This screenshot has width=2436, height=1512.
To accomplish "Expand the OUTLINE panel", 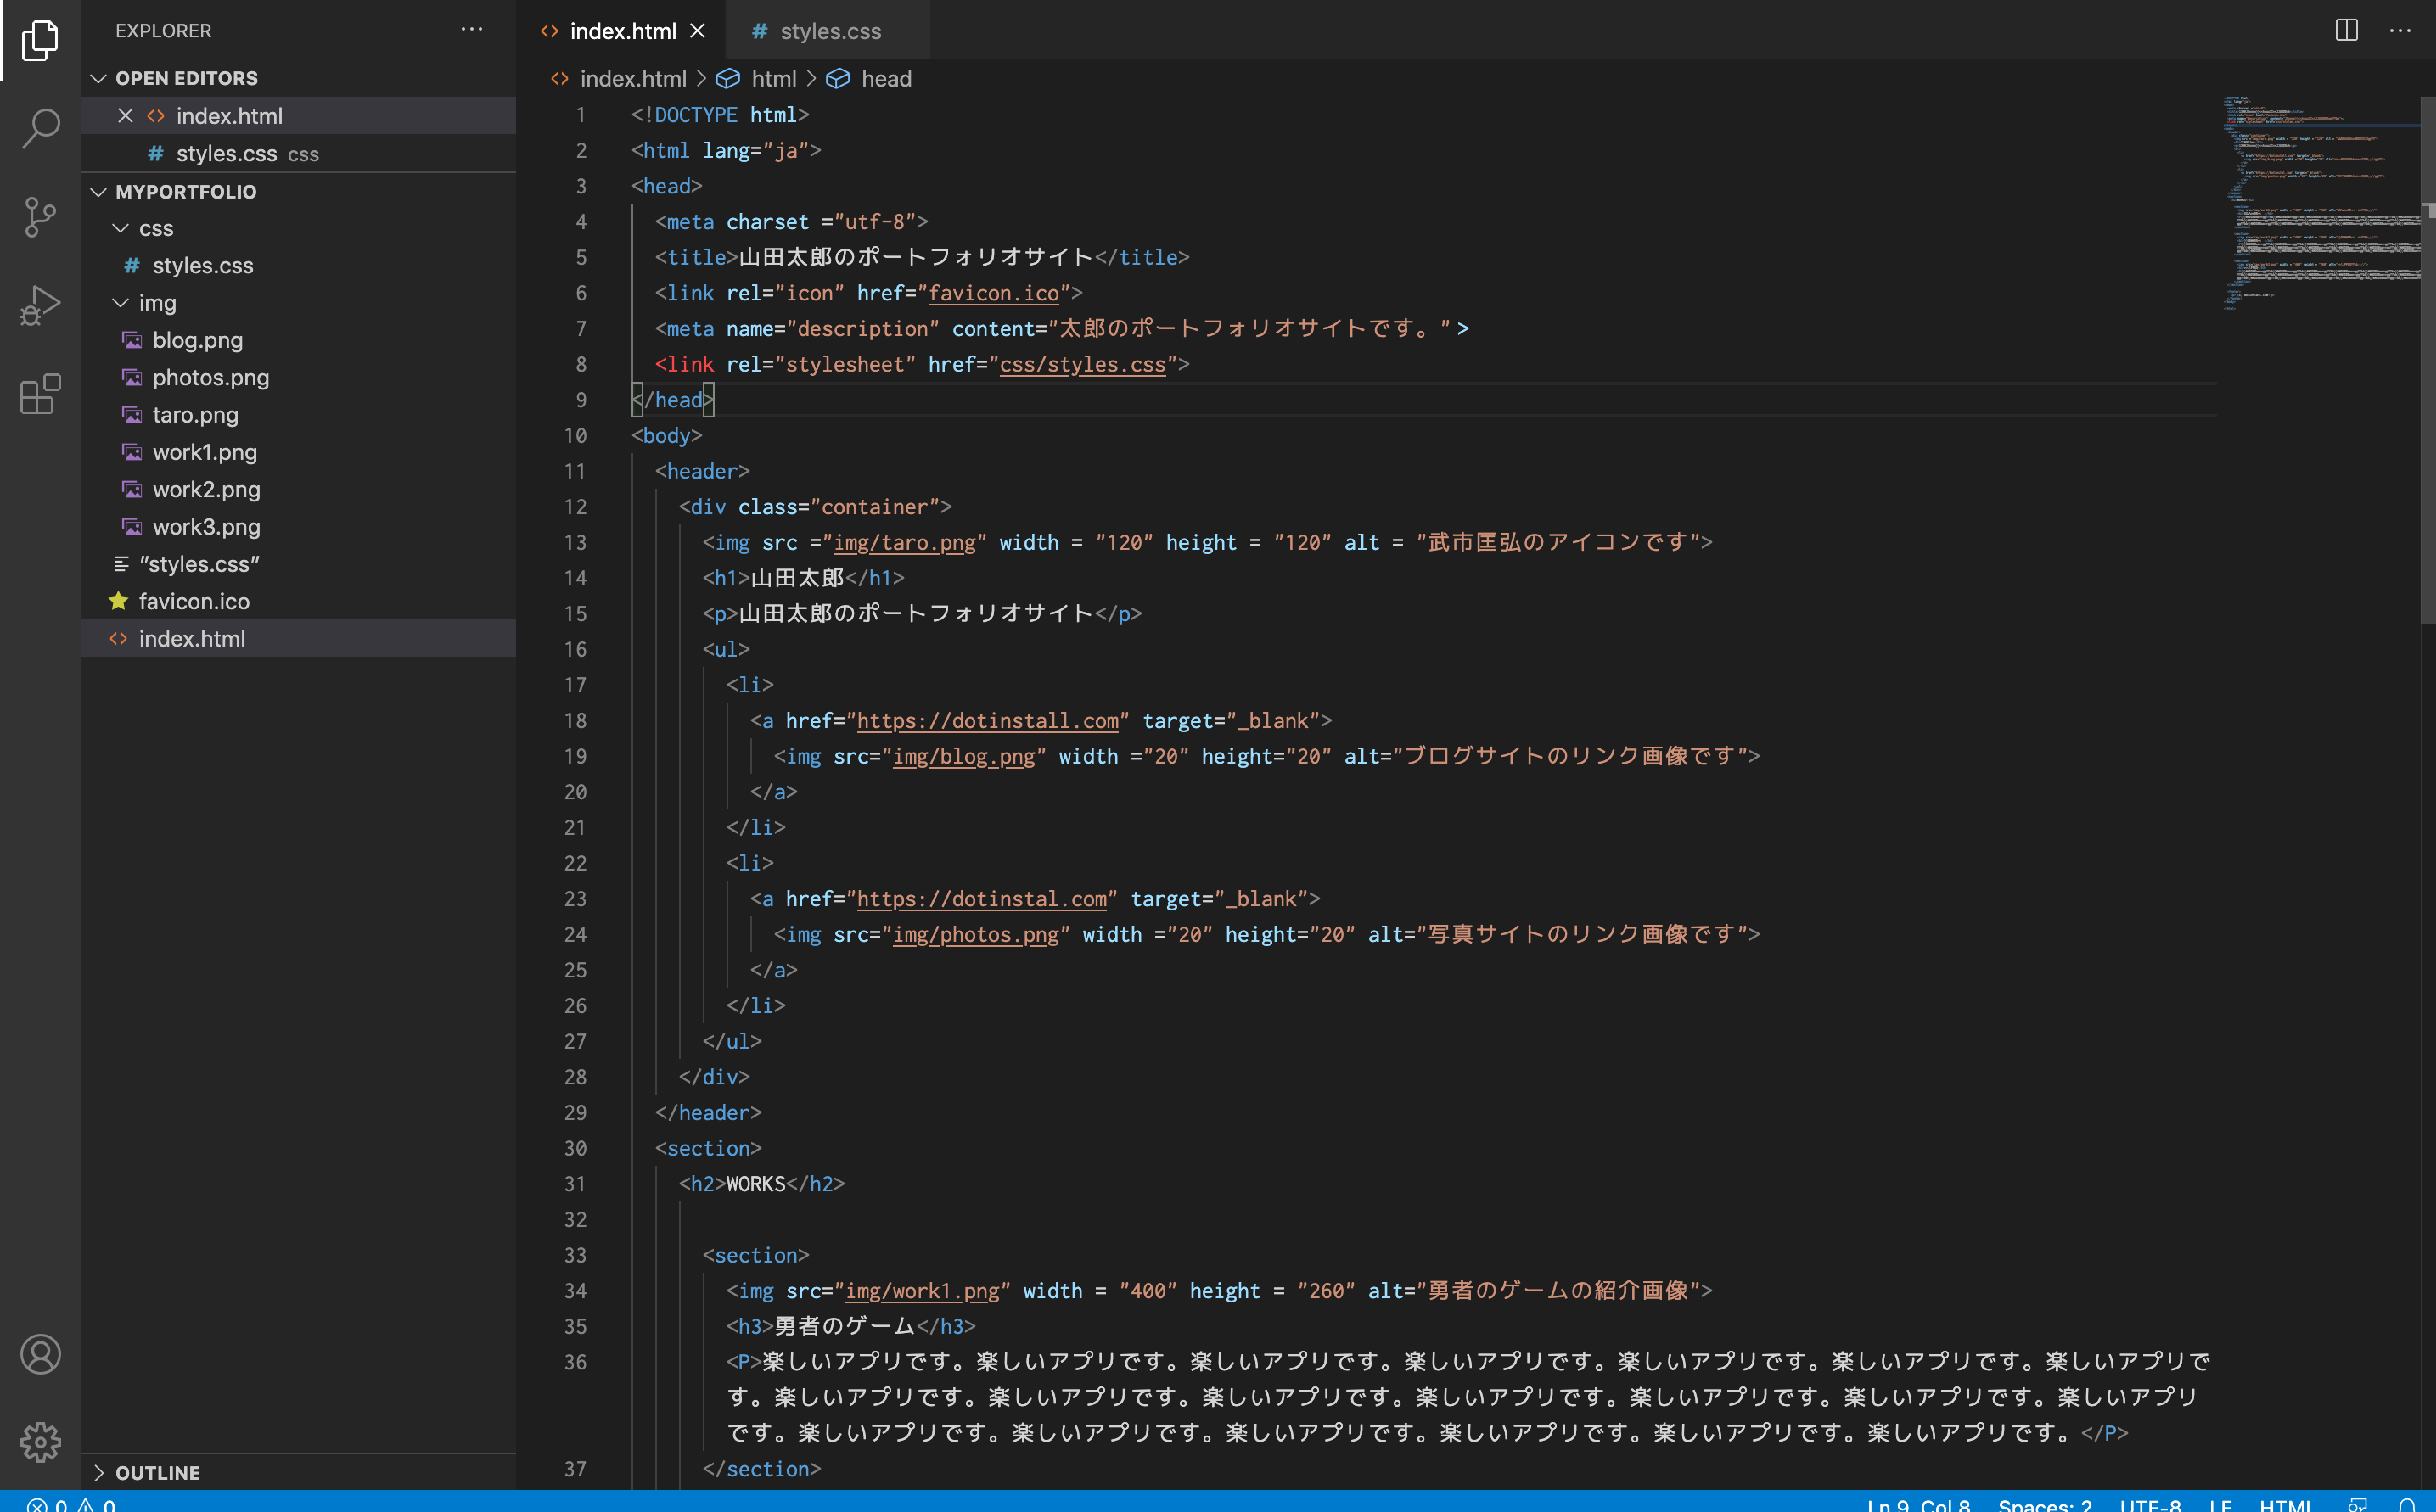I will [98, 1472].
